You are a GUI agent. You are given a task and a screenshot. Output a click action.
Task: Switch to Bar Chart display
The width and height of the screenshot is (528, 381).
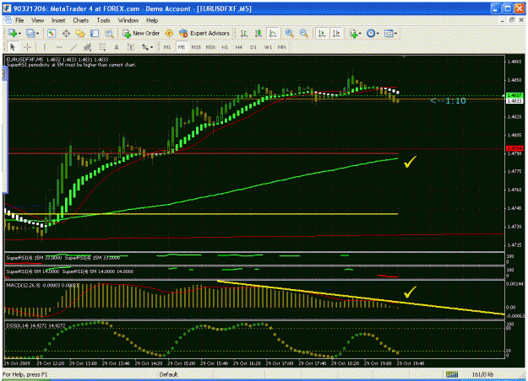click(244, 33)
